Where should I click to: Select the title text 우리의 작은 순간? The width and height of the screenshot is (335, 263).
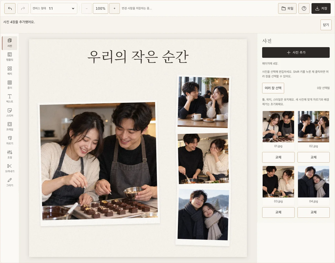[x=138, y=57]
